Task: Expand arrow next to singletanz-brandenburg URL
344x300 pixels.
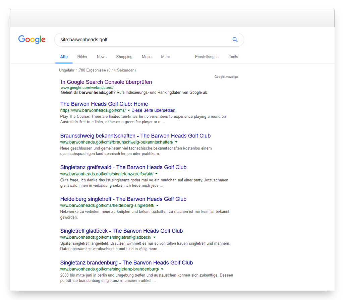Action: coord(162,269)
